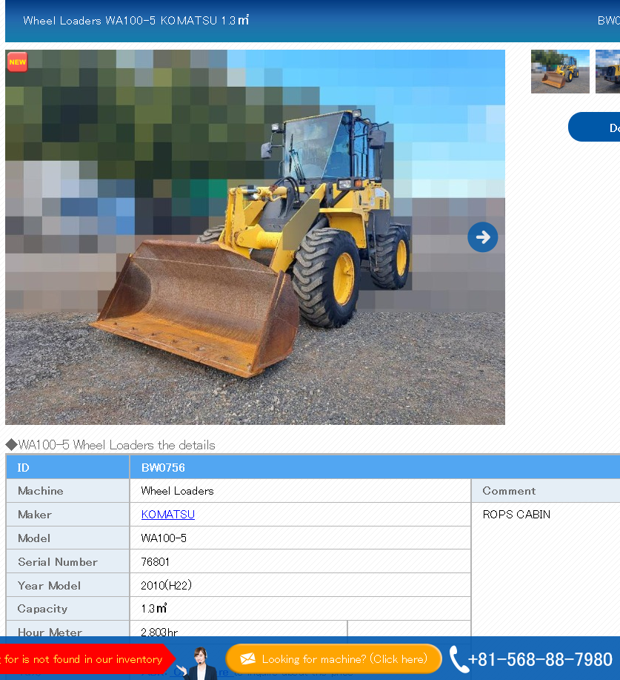Click the phone number +81-568-88-7980
This screenshot has width=620, height=680.
pos(540,660)
